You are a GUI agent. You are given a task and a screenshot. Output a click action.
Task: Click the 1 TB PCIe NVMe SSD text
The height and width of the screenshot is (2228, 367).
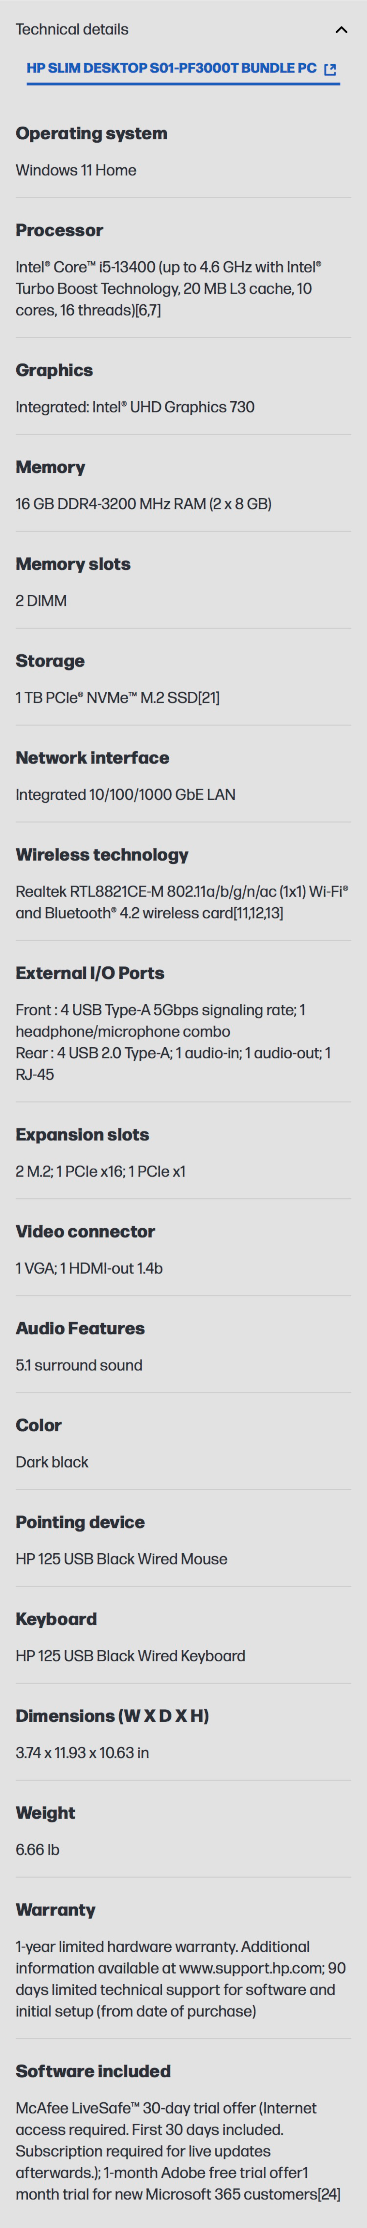(x=117, y=698)
